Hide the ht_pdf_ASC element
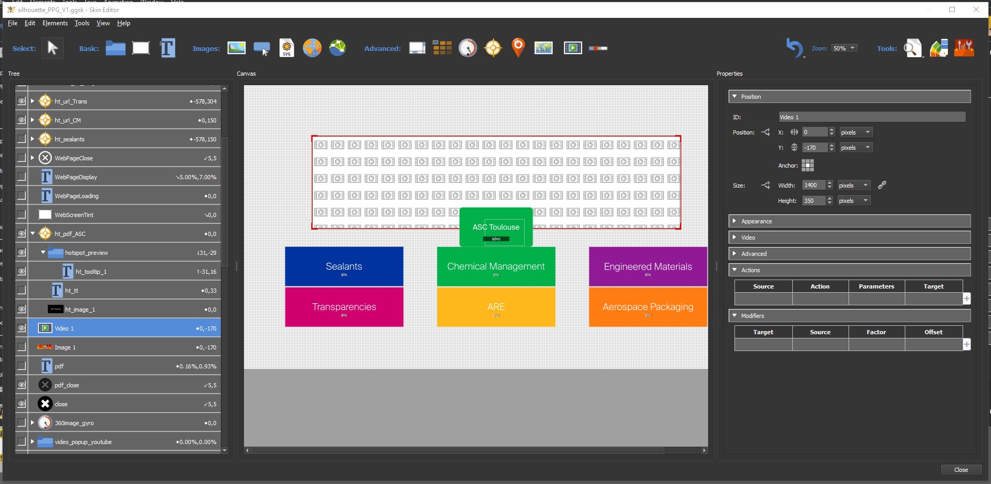Image resolution: width=991 pixels, height=484 pixels. pos(22,234)
